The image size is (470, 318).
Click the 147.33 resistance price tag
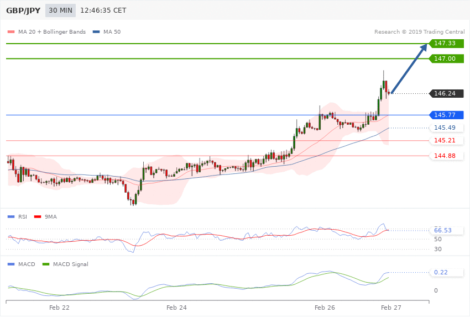[447, 44]
